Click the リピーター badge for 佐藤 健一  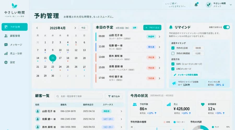tap(108, 119)
